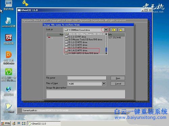Screen dimensions: 169x126
Task: Click drive list scrollbar down arrow
Action: pos(106,53)
